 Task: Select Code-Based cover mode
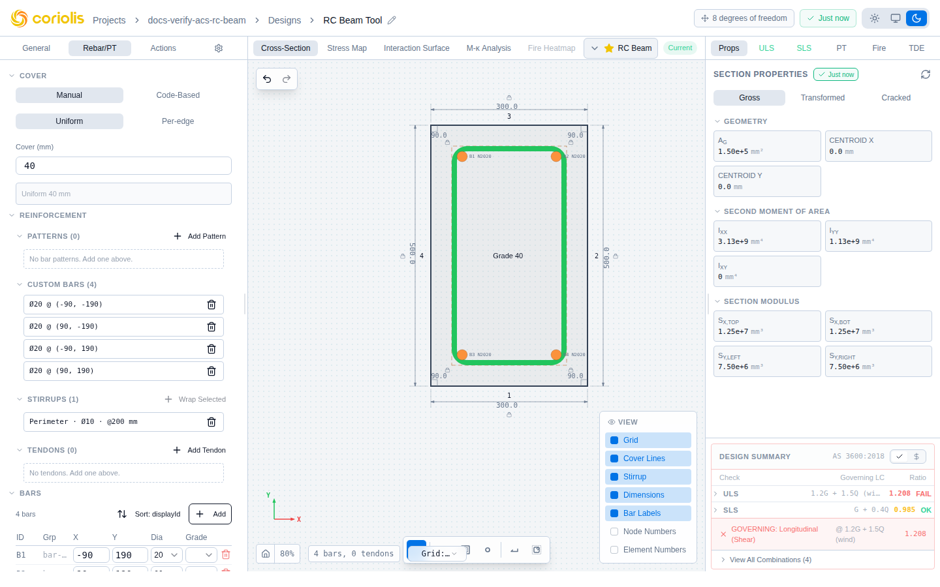coord(178,95)
